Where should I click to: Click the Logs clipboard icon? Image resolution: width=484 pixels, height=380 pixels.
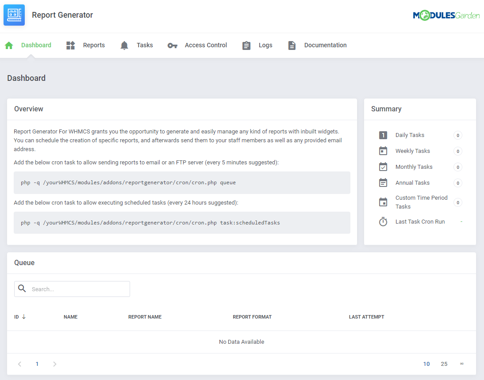(x=246, y=46)
